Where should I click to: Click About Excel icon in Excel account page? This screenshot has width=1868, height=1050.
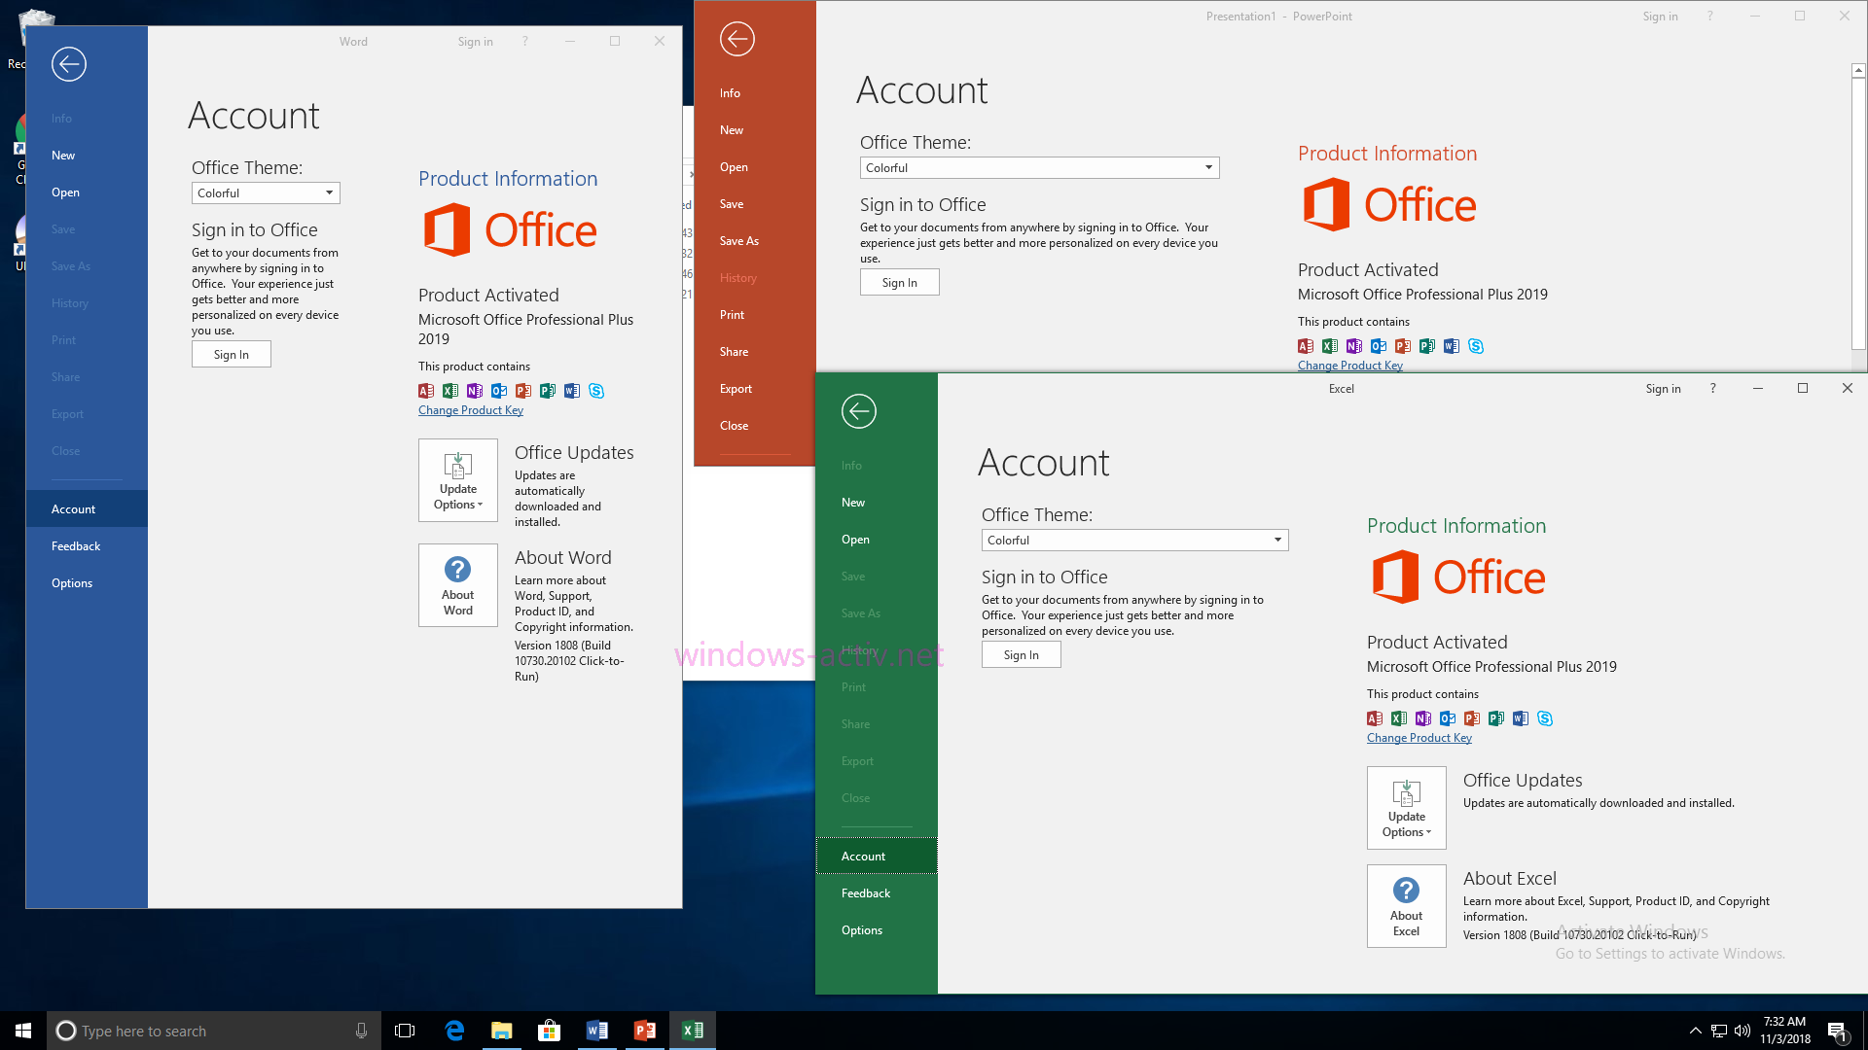[x=1406, y=905]
